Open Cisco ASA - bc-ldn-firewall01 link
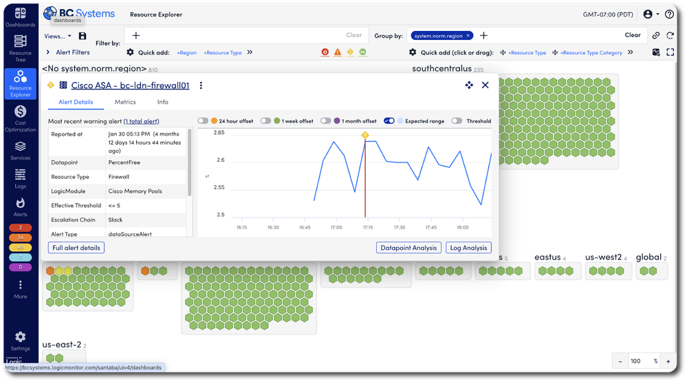The height and width of the screenshot is (382, 687). tap(130, 85)
